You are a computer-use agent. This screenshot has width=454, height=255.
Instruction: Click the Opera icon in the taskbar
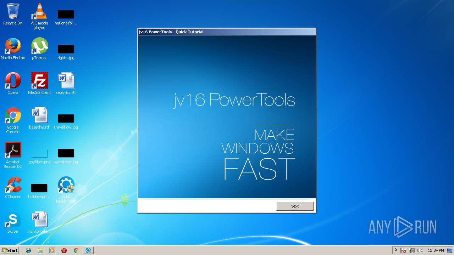(x=64, y=250)
